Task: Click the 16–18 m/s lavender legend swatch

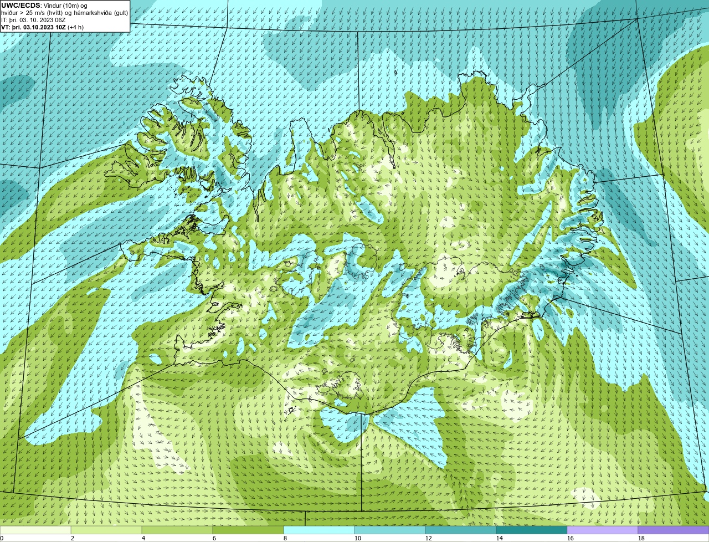Action: tap(603, 530)
